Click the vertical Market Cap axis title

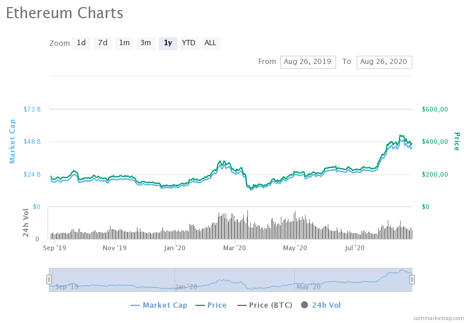click(x=12, y=142)
